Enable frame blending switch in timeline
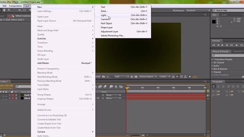The width and height of the screenshot is (244, 137). point(100,87)
